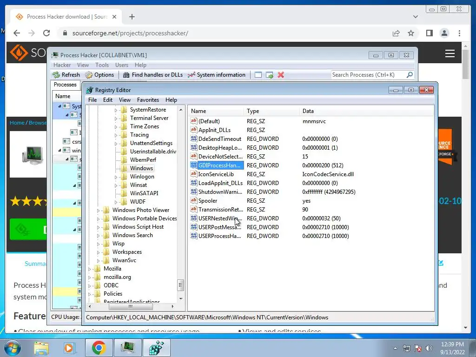Expand the Windows Photo Viewer key
The height and width of the screenshot is (357, 476).
coord(98,210)
